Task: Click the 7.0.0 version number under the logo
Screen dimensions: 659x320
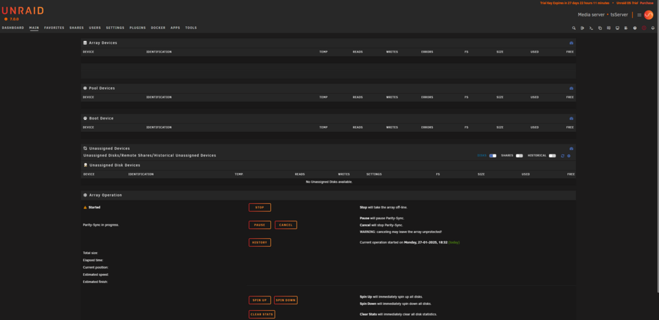Action: point(14,19)
